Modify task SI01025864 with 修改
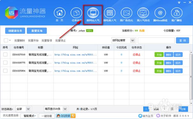Screen dimensions: 193x119 178,71
